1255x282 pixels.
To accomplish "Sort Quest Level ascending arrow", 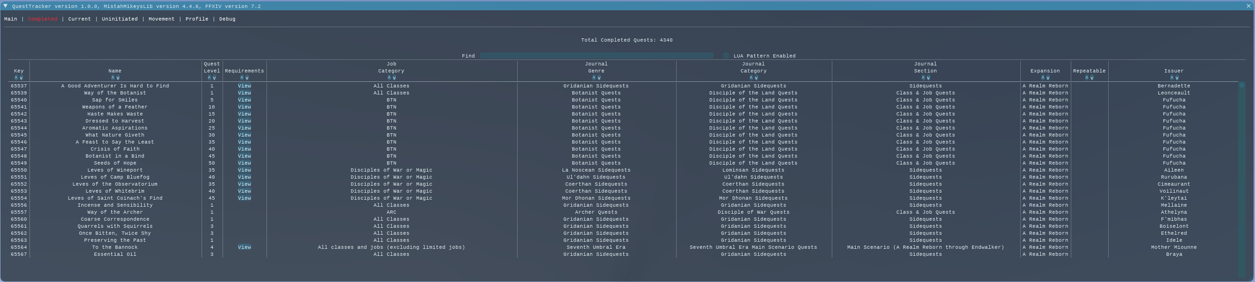I will coord(209,78).
